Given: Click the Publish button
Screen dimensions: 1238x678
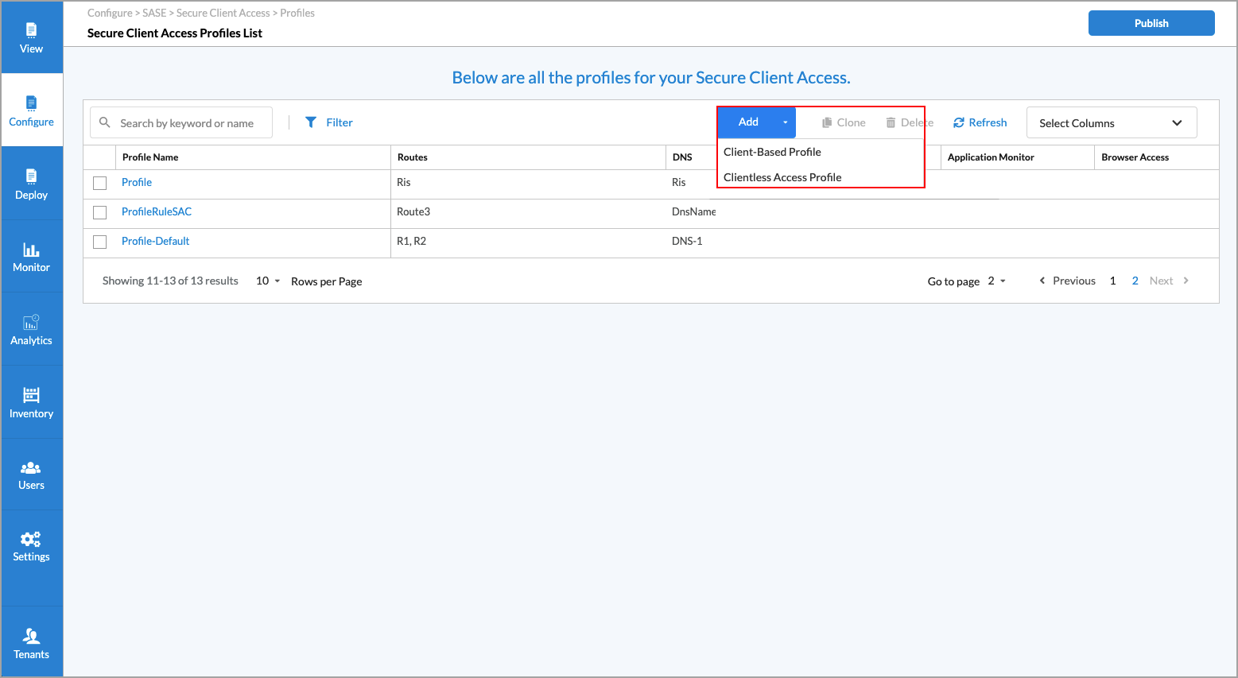Looking at the screenshot, I should pos(1151,23).
